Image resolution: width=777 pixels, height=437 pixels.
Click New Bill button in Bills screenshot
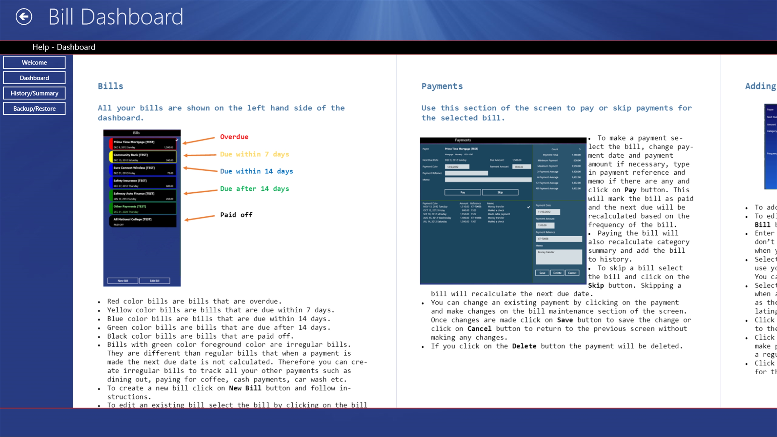click(123, 281)
